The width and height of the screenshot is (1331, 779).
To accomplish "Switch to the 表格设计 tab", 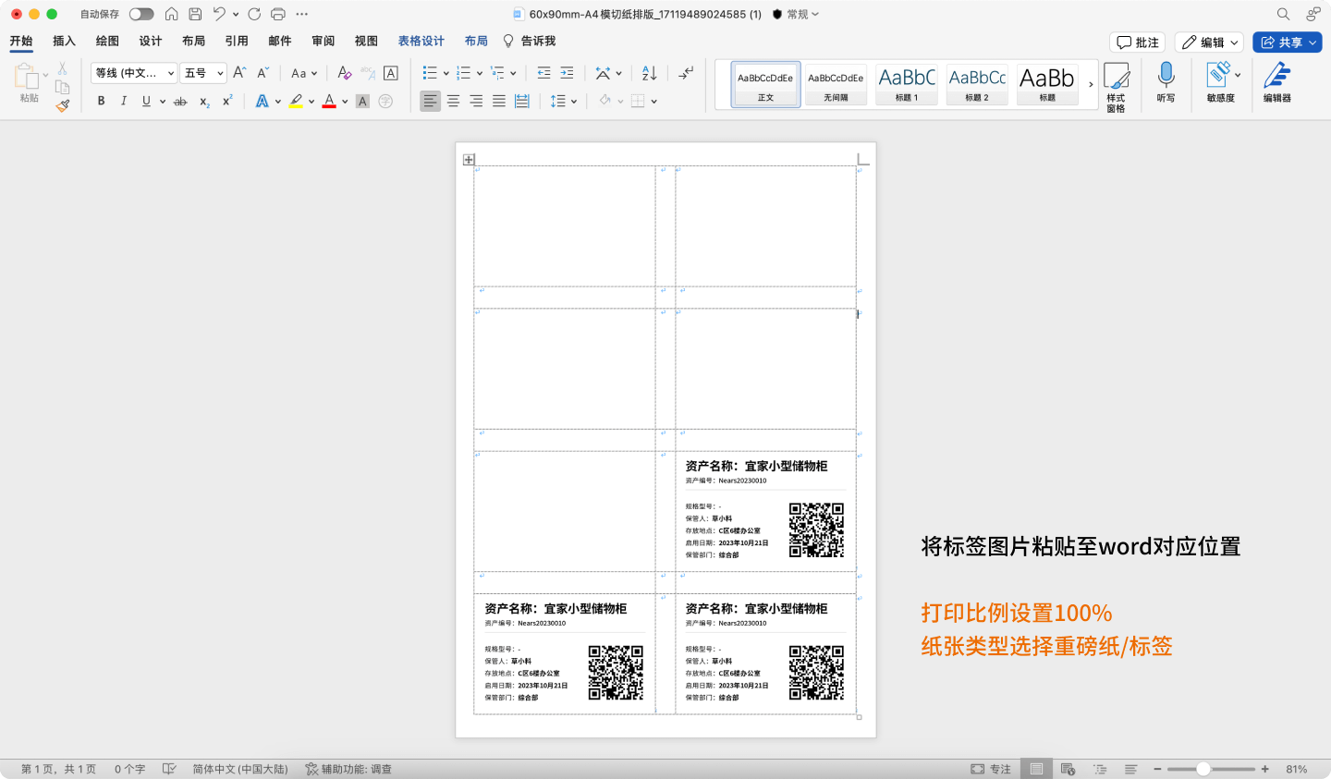I will click(421, 41).
